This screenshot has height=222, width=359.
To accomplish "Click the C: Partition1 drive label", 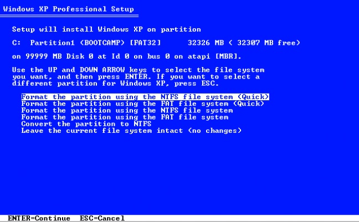I will pyautogui.click(x=43, y=43).
